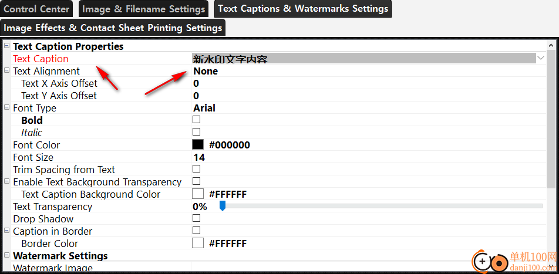Click the Font Size value 14
This screenshot has width=559, height=274.
(x=199, y=157)
